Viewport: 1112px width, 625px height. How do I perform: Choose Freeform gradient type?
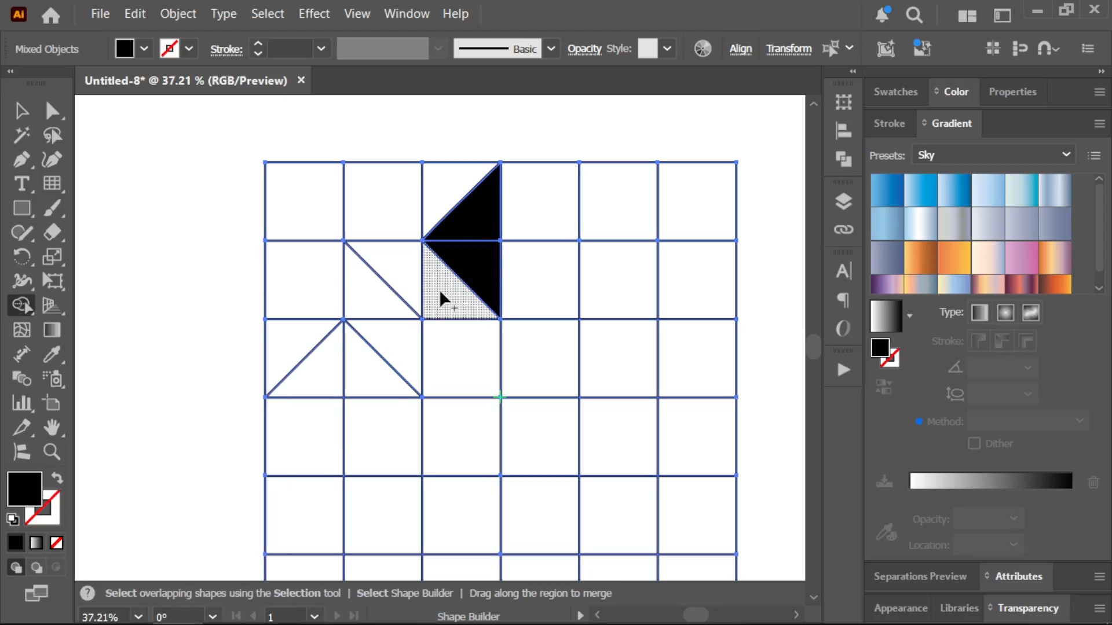coord(1031,313)
